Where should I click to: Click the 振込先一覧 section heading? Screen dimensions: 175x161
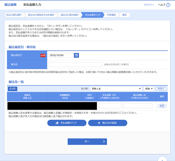16,82
